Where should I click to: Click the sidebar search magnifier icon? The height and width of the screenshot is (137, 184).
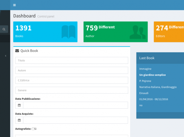[4, 29]
